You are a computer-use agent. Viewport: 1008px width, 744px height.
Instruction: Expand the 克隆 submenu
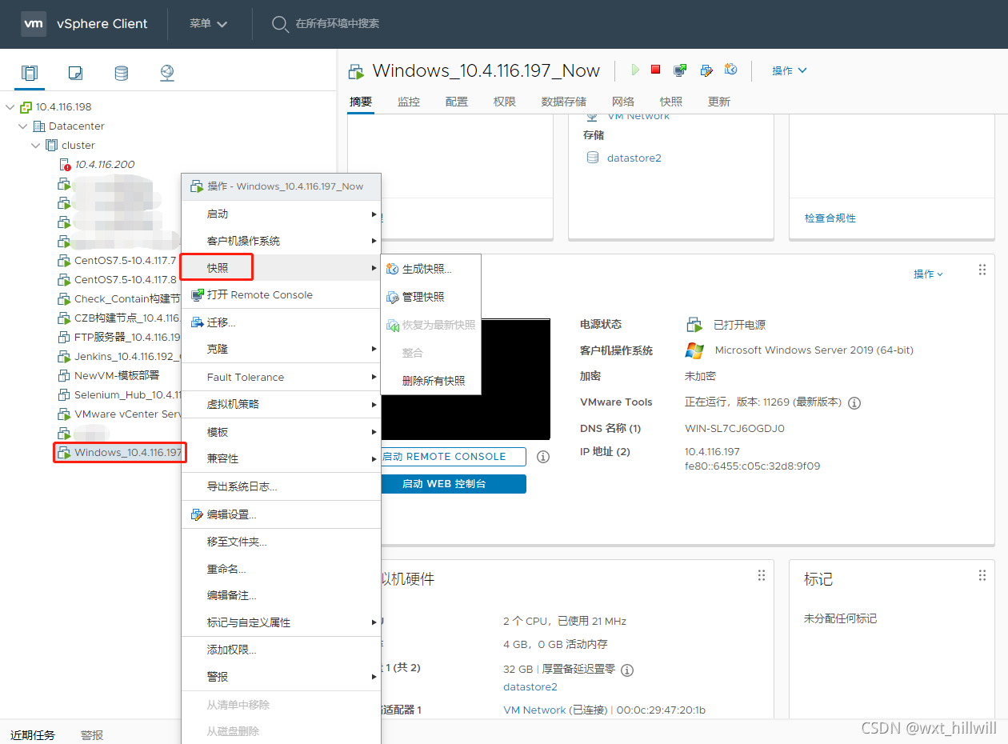click(x=282, y=349)
